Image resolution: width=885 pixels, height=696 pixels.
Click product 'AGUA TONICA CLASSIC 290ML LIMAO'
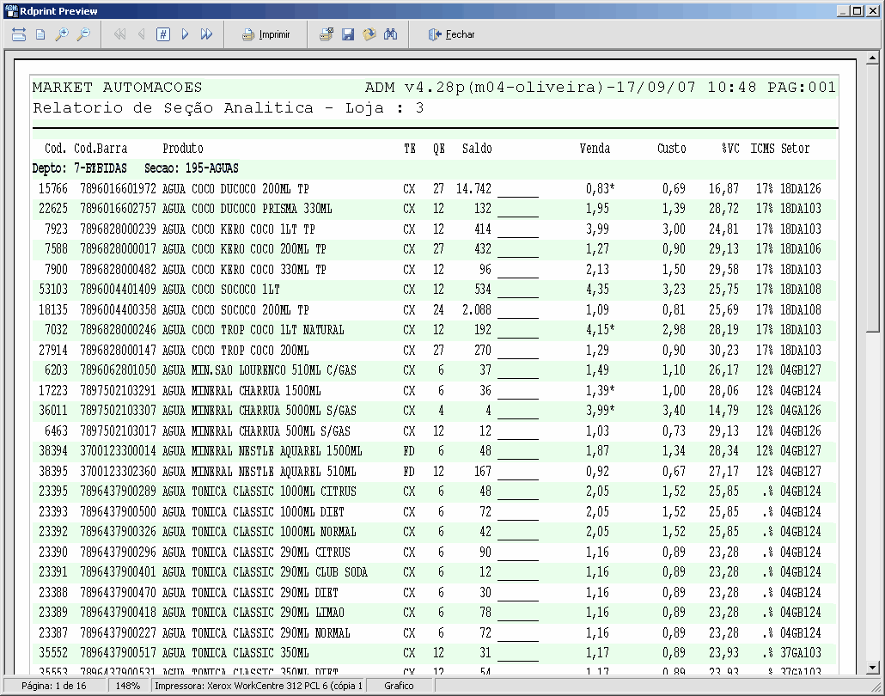253,613
